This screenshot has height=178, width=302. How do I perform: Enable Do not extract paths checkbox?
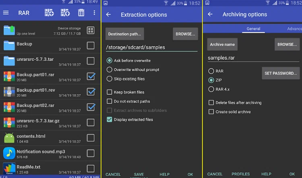pyautogui.click(x=110, y=101)
